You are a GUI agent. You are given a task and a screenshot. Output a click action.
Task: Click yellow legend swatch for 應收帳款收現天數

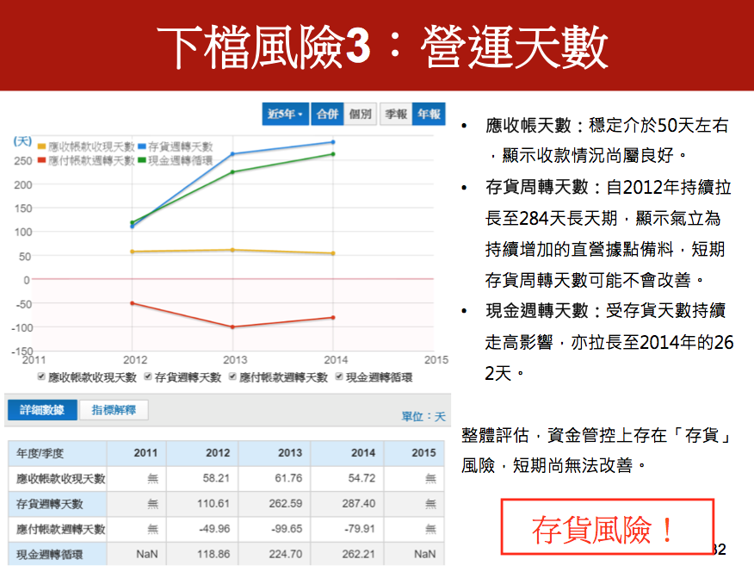[41, 148]
